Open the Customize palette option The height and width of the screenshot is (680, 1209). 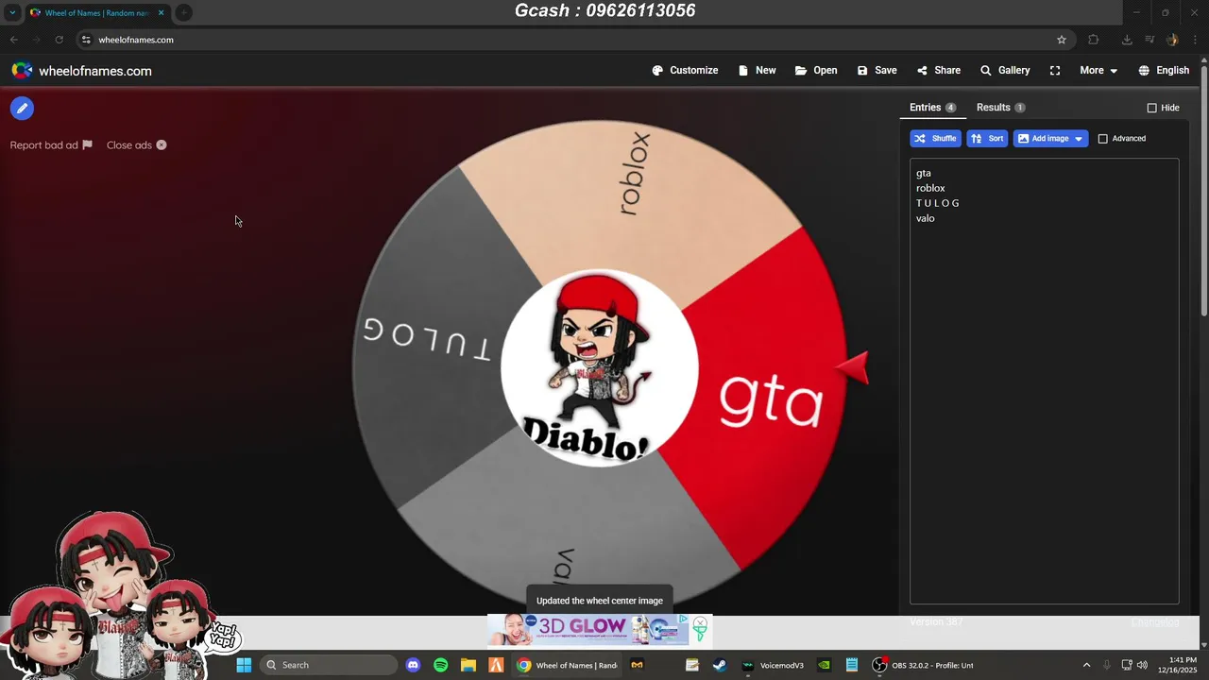[685, 71]
